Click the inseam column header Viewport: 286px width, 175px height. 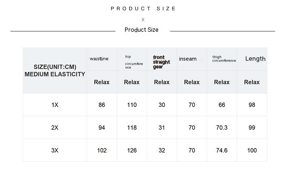point(188,59)
